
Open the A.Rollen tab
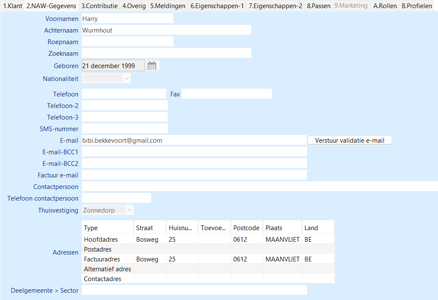tap(385, 6)
